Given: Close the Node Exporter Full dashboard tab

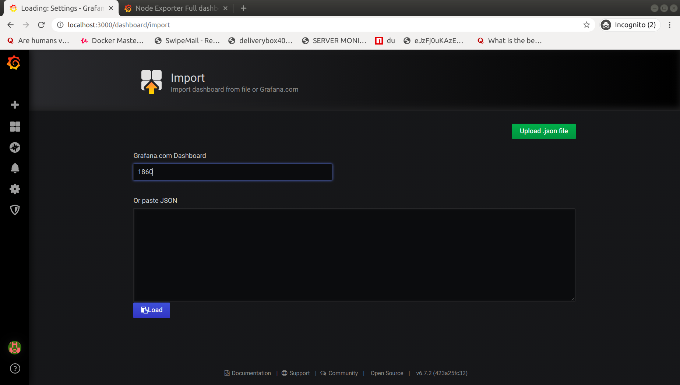Looking at the screenshot, I should point(225,8).
